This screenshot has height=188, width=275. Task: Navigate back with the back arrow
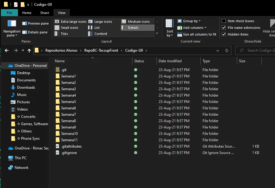[7, 50]
